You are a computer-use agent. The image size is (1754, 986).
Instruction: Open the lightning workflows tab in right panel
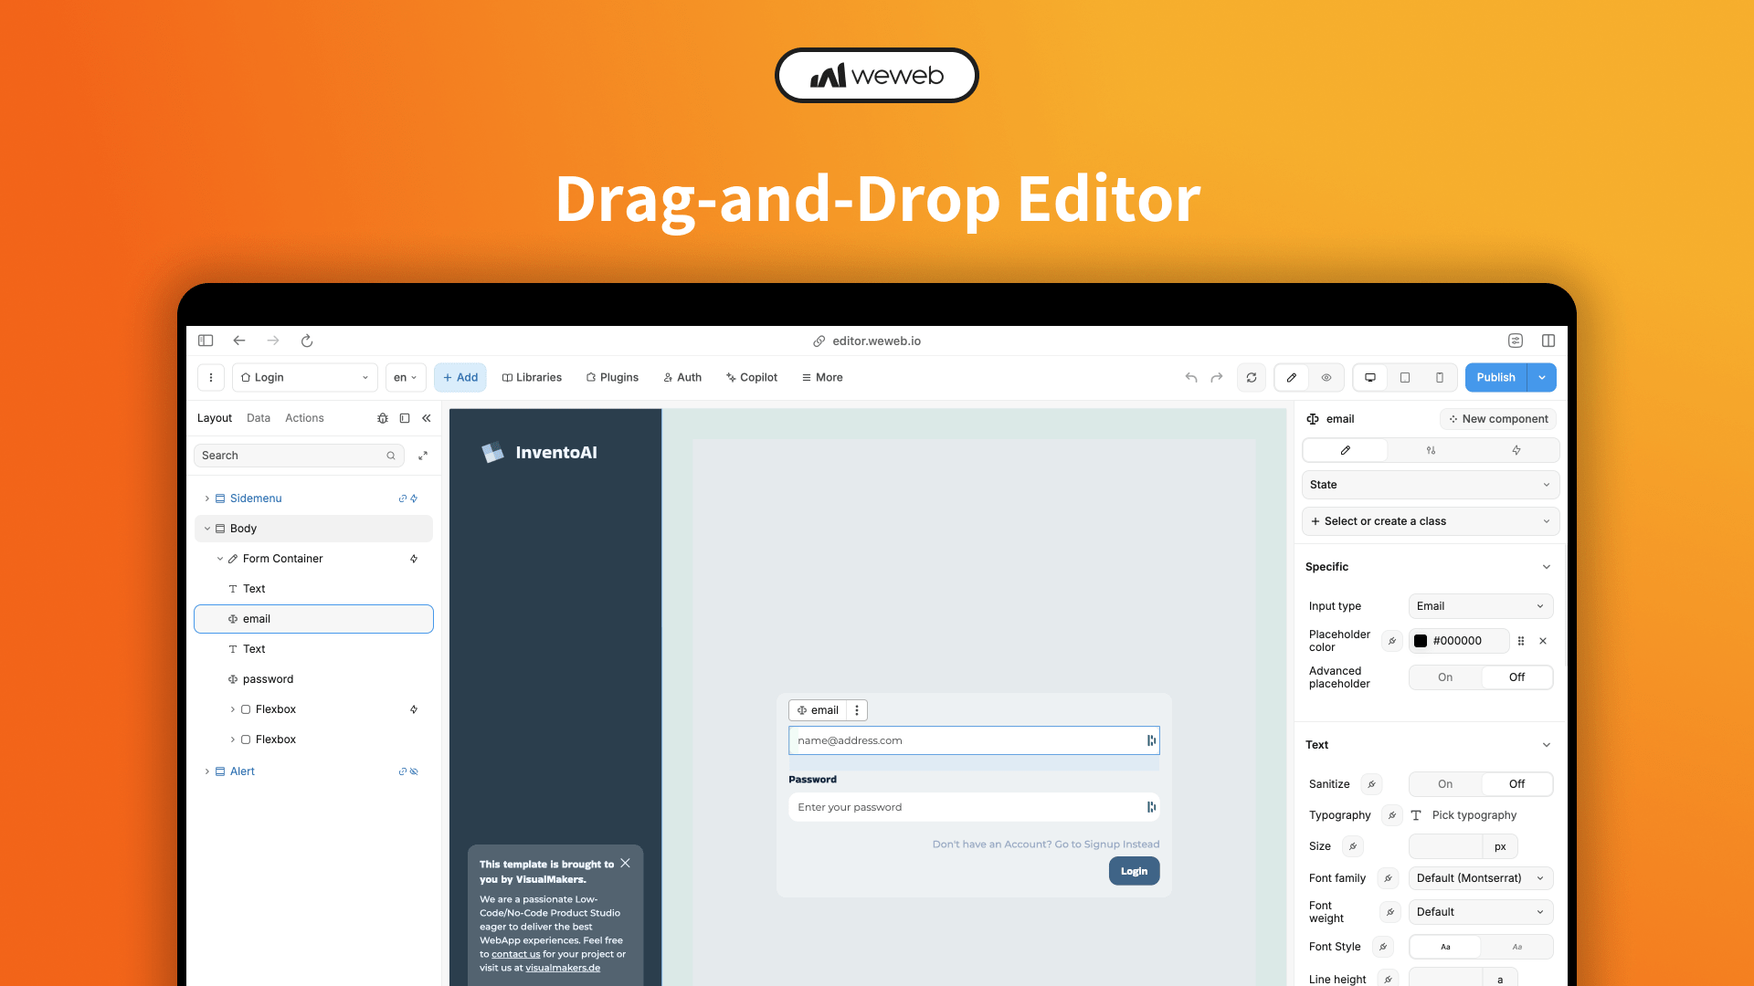coord(1516,450)
